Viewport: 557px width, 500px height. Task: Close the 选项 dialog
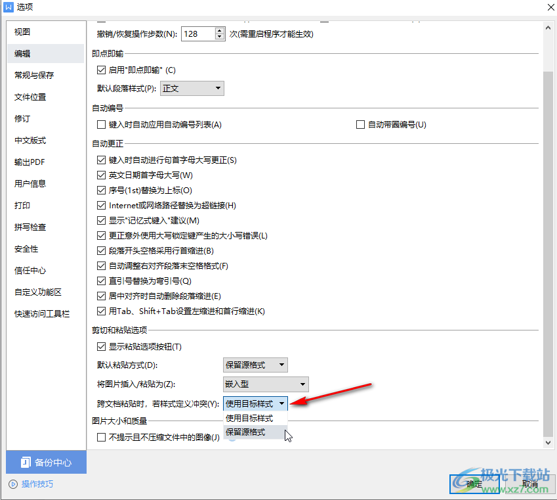(551, 7)
